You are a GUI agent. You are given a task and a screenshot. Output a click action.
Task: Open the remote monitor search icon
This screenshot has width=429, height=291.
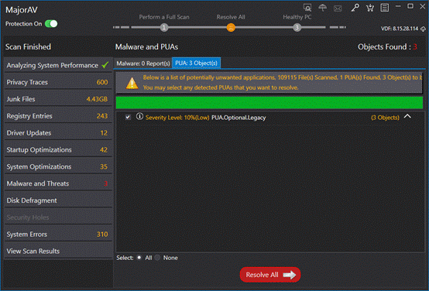[x=307, y=8]
